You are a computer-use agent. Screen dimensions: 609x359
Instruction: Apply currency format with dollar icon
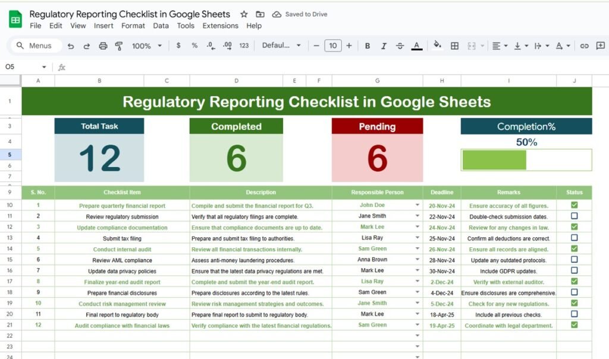coord(178,45)
